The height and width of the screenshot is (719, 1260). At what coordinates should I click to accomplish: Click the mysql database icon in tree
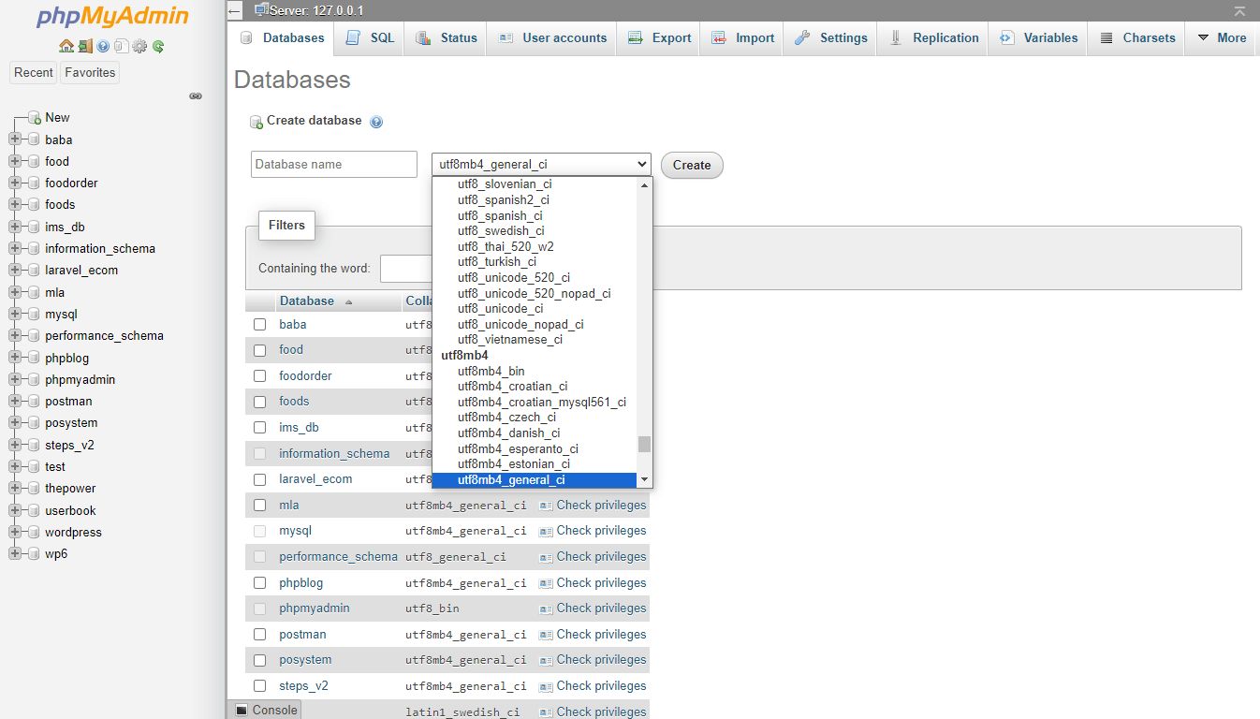(35, 315)
